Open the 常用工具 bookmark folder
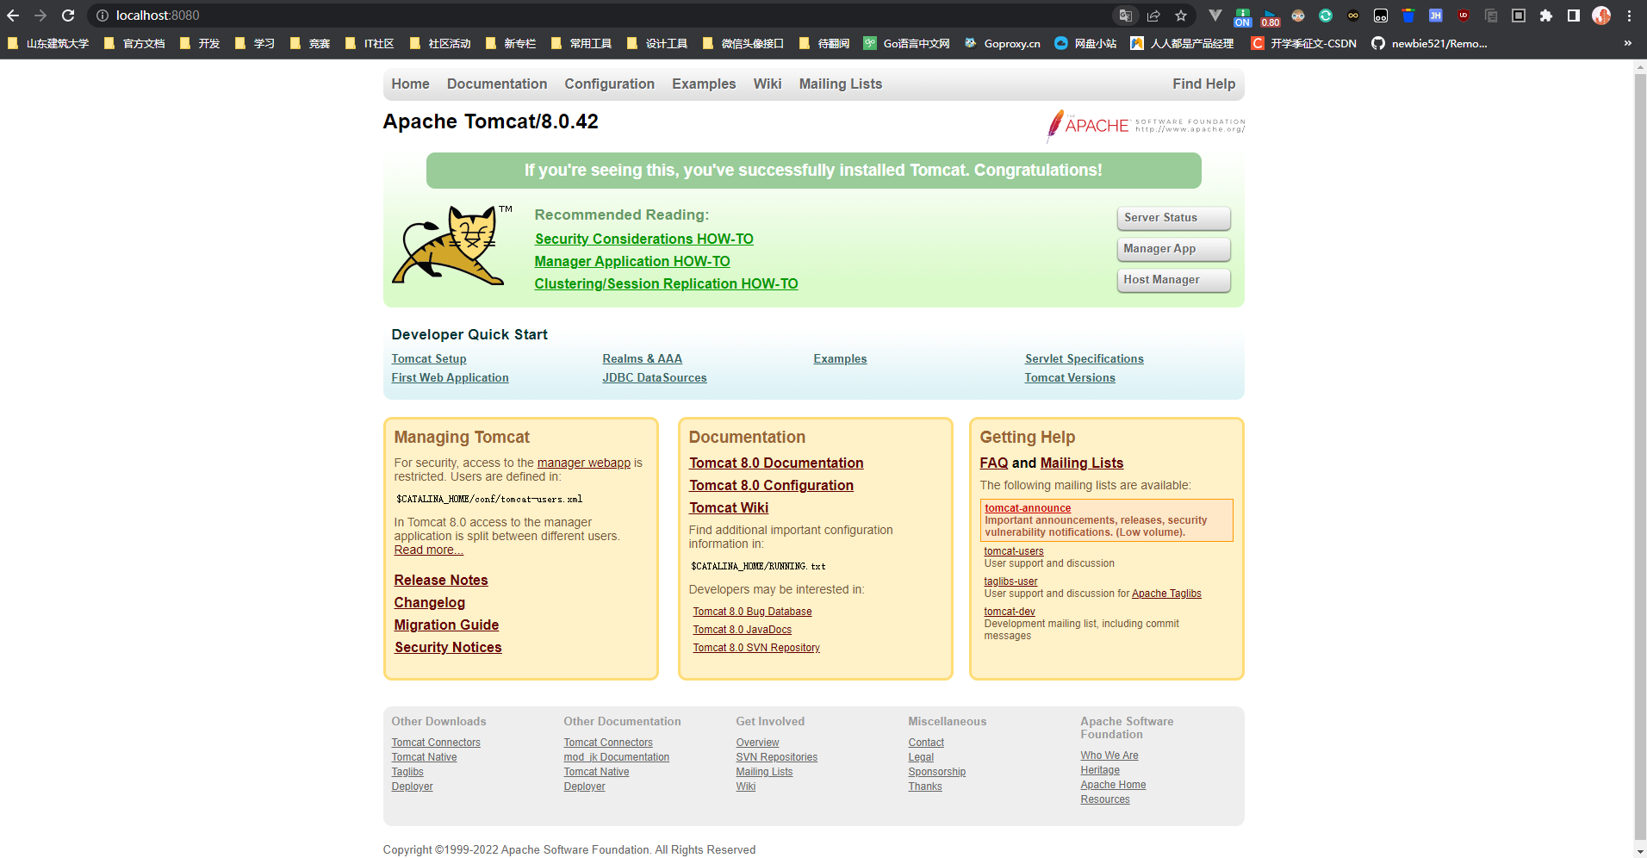 tap(581, 43)
